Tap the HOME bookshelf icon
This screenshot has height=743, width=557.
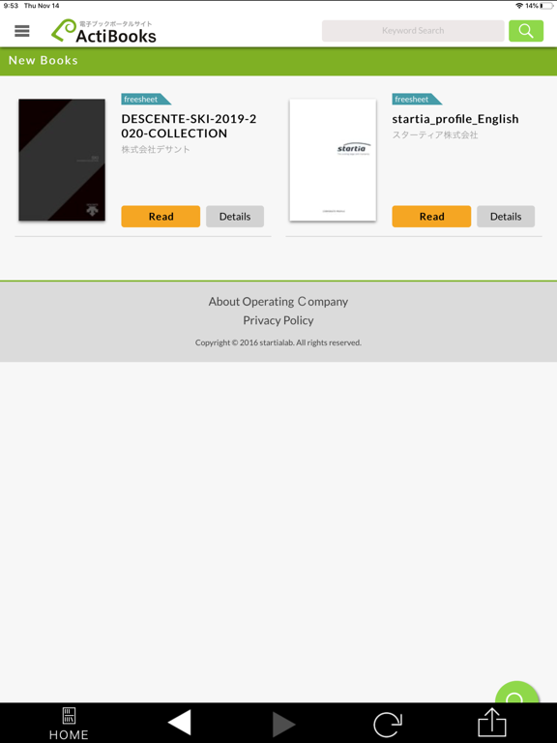(x=69, y=724)
